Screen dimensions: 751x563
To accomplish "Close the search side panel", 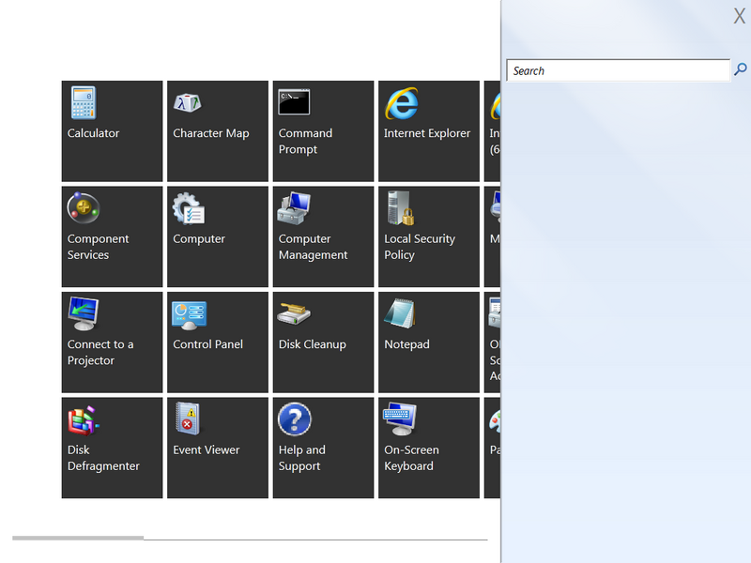I will (x=739, y=15).
